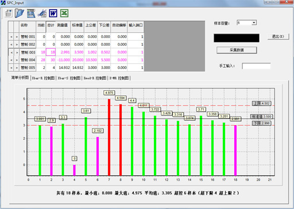Export to Excel using the green X icon
Image resolution: width=294 pixels, height=209 pixels.
(64, 13)
